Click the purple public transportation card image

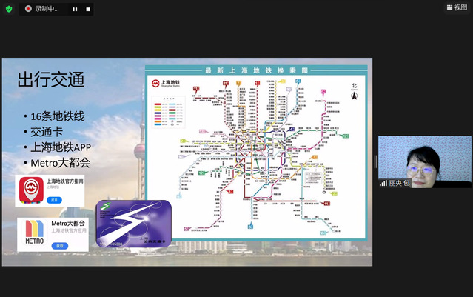point(133,224)
